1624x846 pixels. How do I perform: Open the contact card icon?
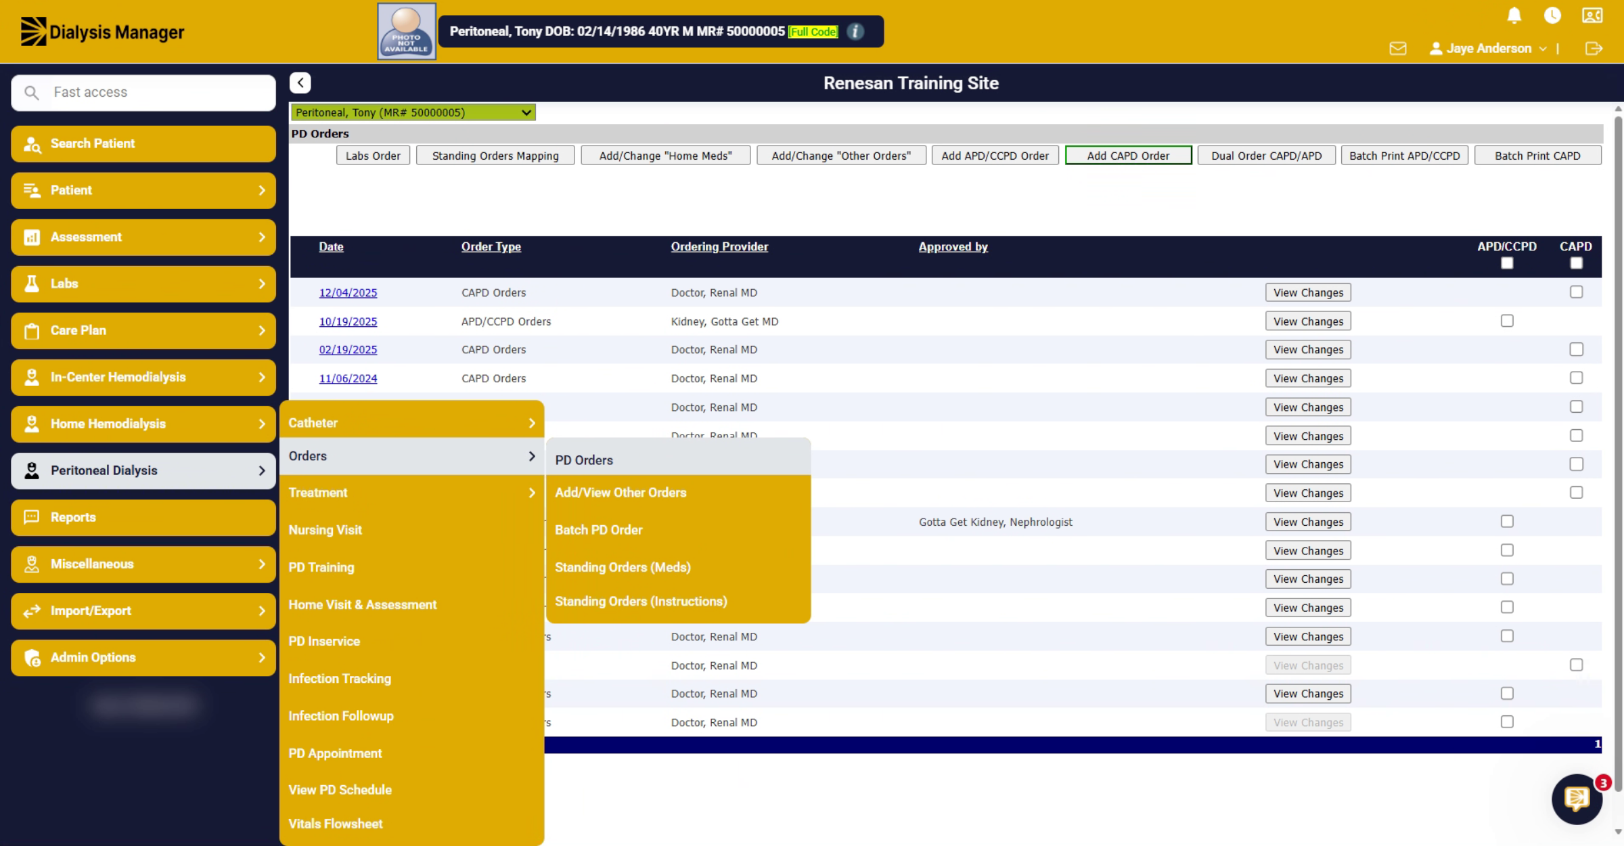[x=1592, y=15]
